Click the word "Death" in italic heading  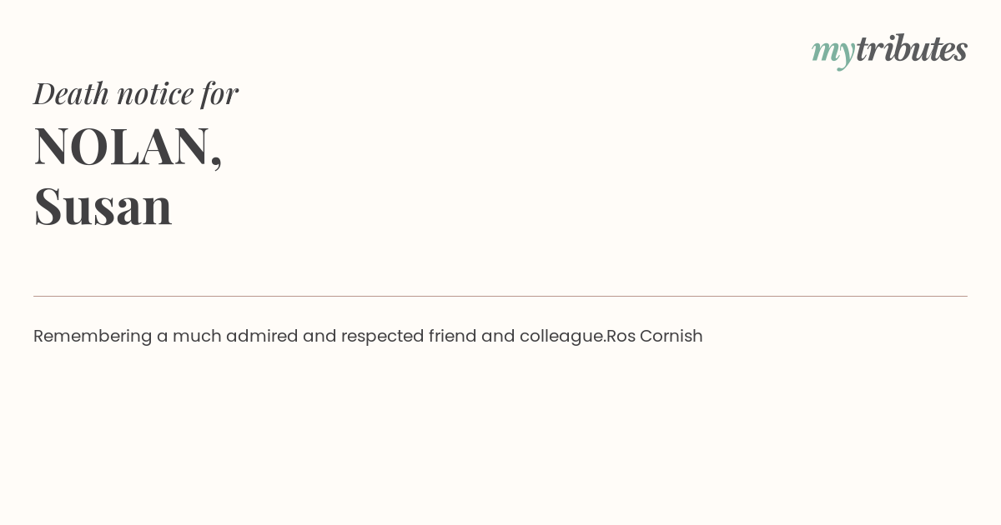point(72,93)
